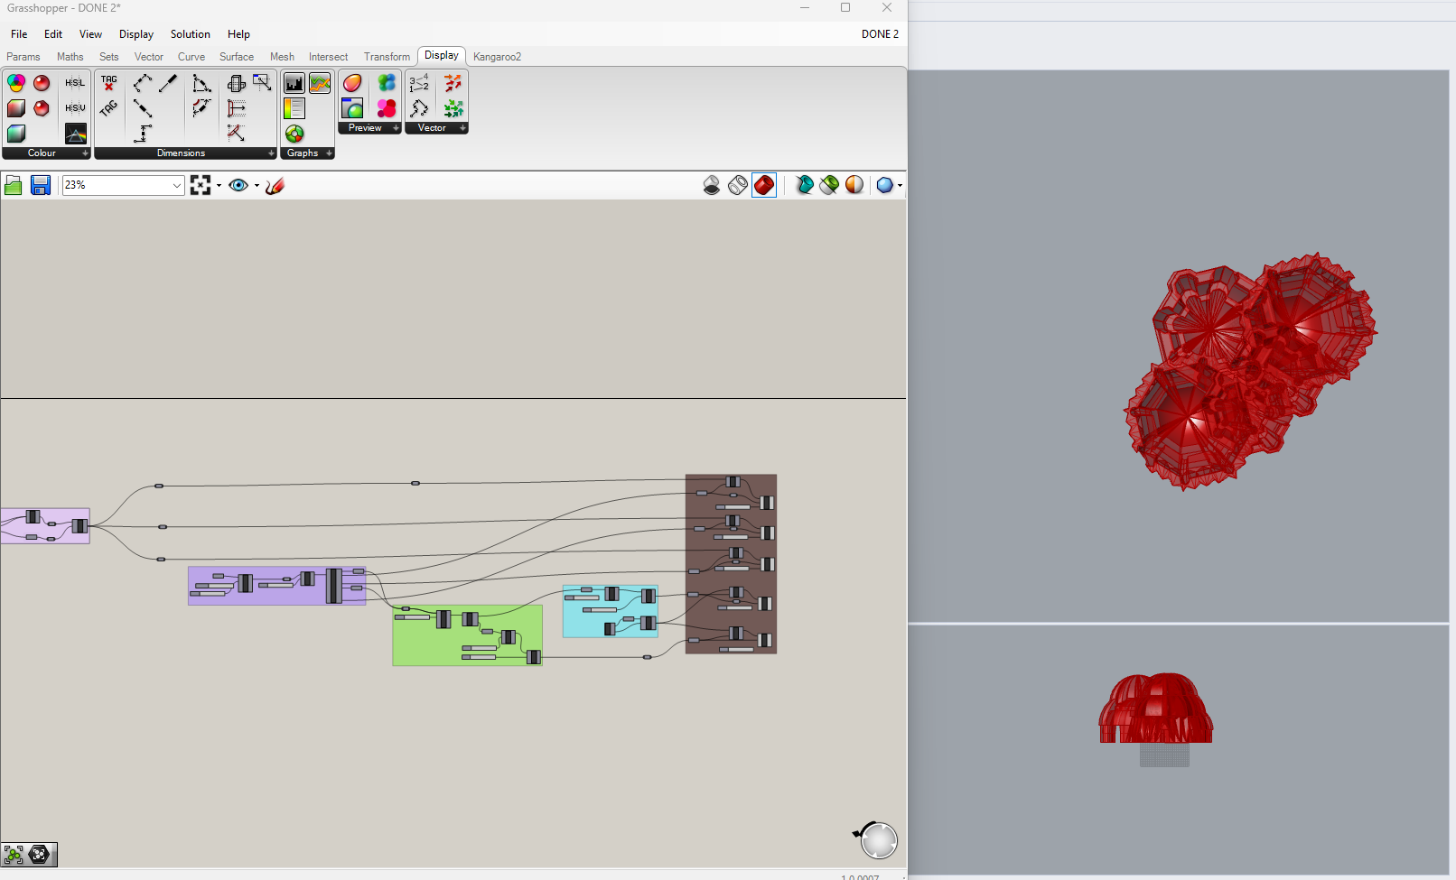The height and width of the screenshot is (880, 1456).
Task: Select the Point List numbered icon
Action: pyautogui.click(x=419, y=83)
